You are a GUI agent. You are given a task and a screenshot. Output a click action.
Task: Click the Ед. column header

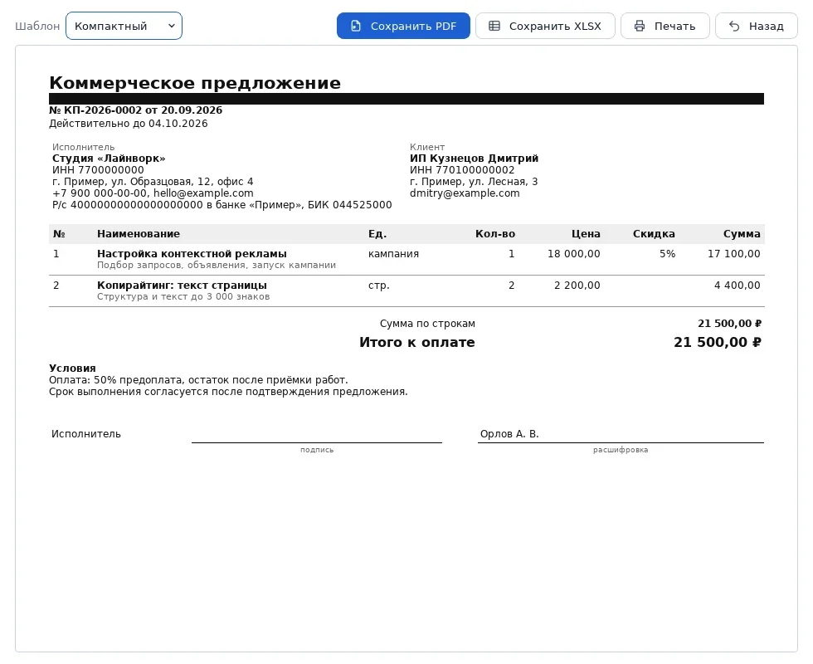click(x=377, y=234)
